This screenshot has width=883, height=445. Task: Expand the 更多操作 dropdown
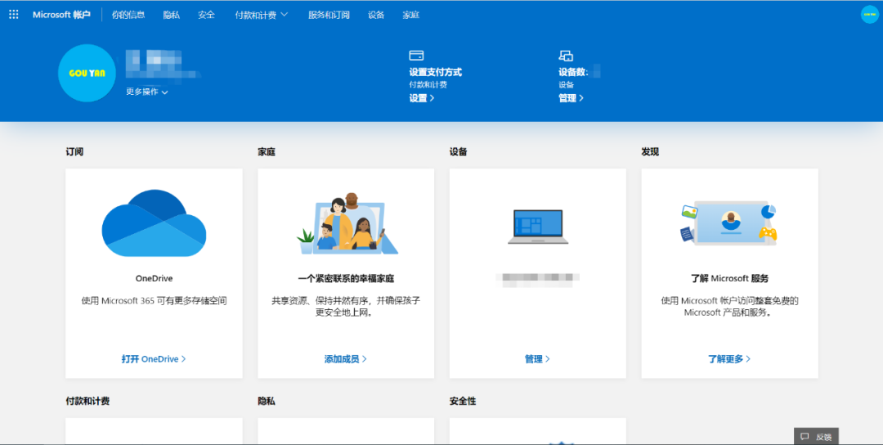pos(147,92)
